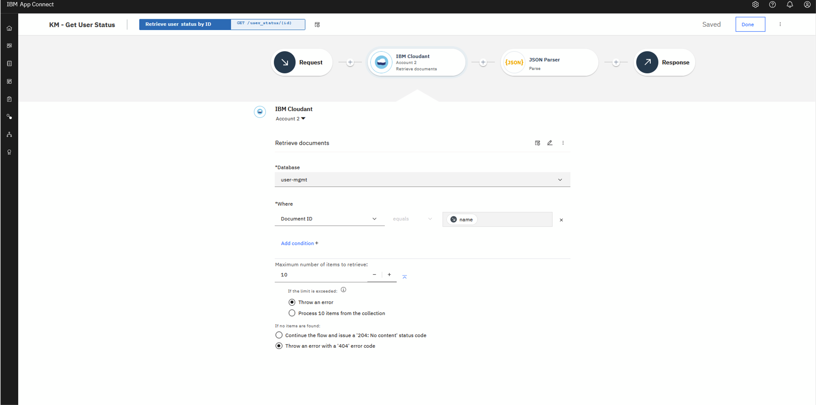Image resolution: width=816 pixels, height=405 pixels.
Task: Click the KM - Get User Status title
Action: coord(82,25)
